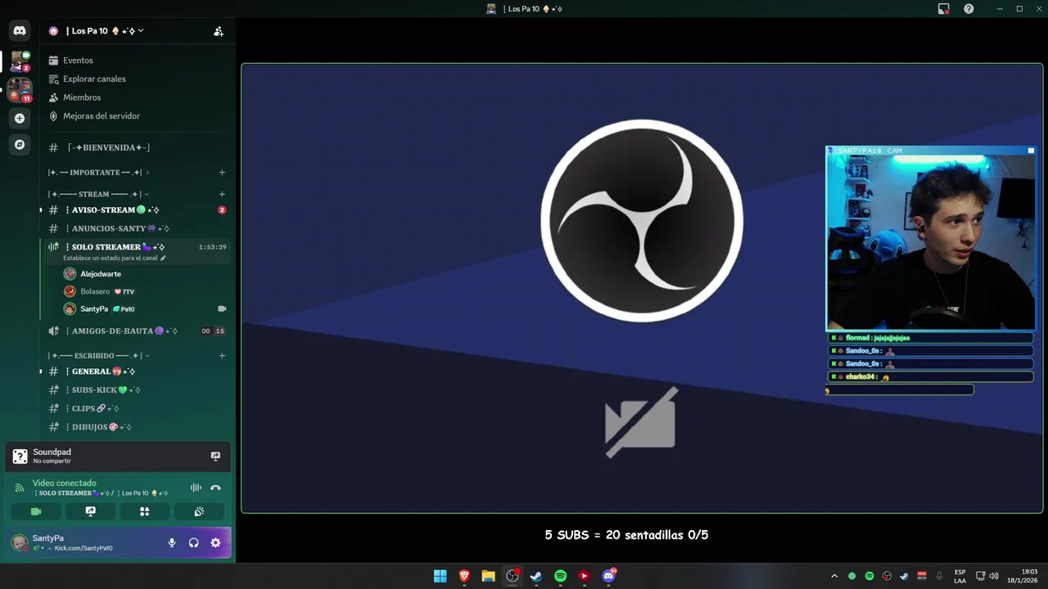
Task: Open the ESP LAA language switcher
Action: tap(960, 576)
